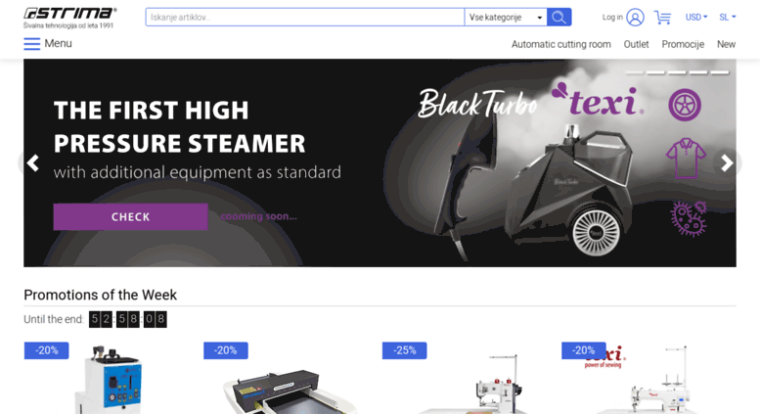This screenshot has height=414, width=760.
Task: Open the SL language dropdown
Action: (x=728, y=17)
